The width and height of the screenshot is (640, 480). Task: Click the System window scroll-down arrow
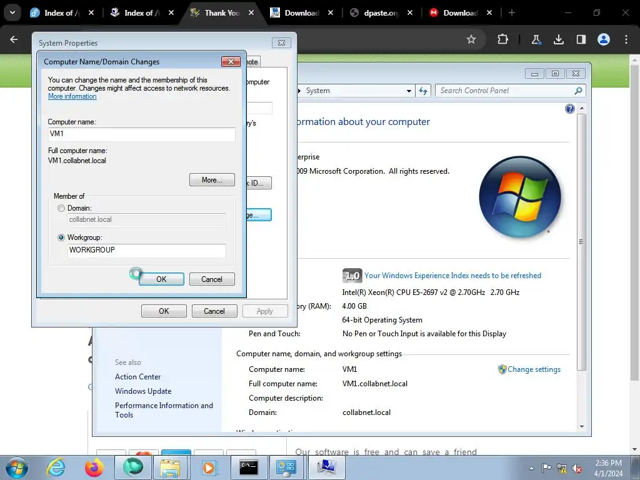582,427
